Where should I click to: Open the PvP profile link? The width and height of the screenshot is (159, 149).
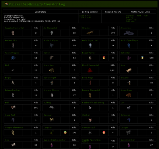tap(145, 16)
